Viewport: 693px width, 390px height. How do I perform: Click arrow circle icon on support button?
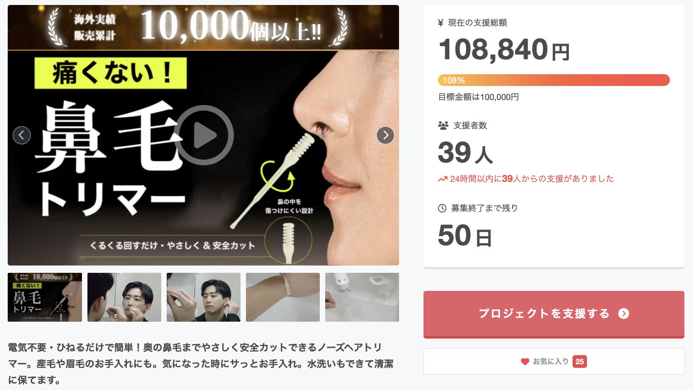click(624, 314)
